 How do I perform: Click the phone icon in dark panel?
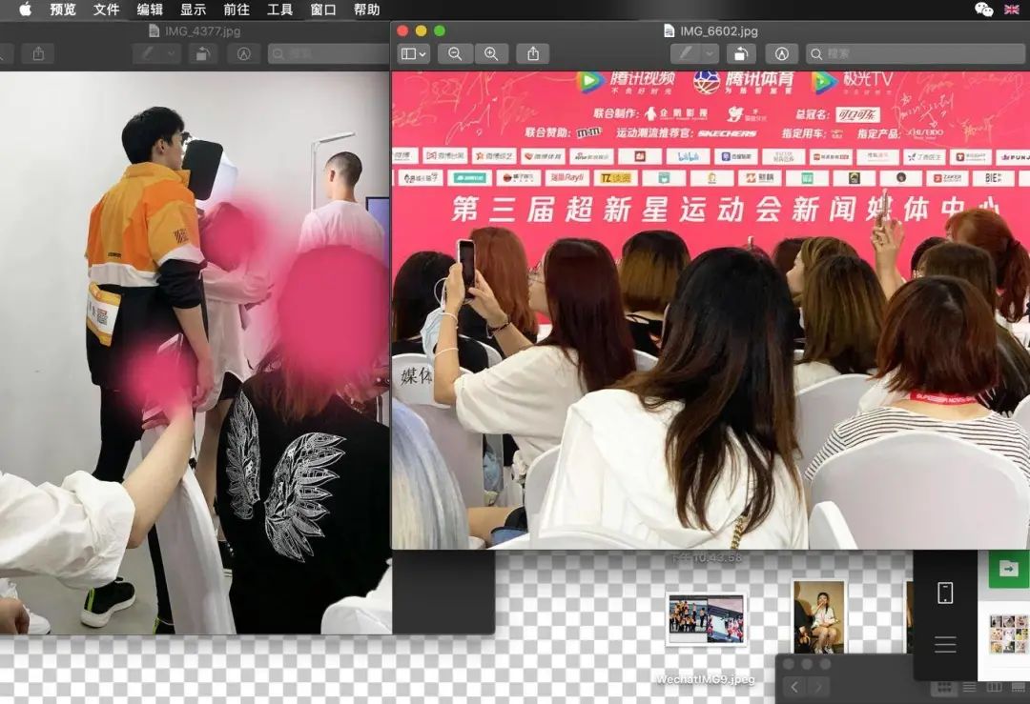pyautogui.click(x=945, y=593)
